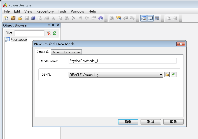Viewport: 198px width, 139px height.
Task: Cancel with the 取消 button
Action: point(151,122)
